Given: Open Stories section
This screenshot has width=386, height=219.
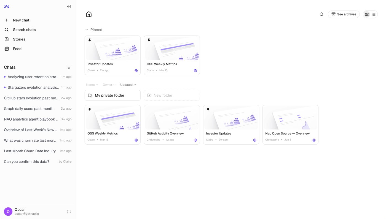Looking at the screenshot, I should (38, 39).
